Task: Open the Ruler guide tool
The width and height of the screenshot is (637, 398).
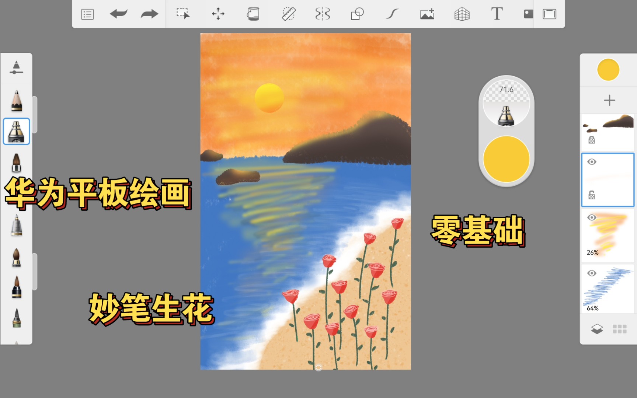Action: (289, 14)
